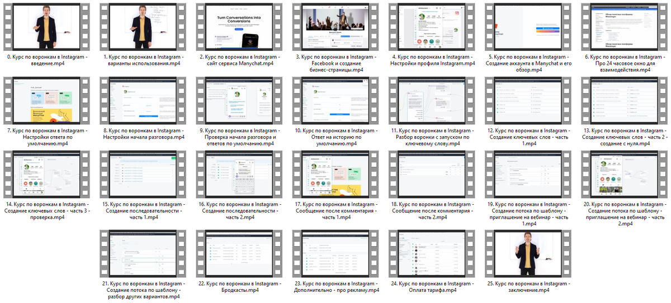Click file name ending 'Настройки профиля Instagram.mp4'

click(432, 60)
